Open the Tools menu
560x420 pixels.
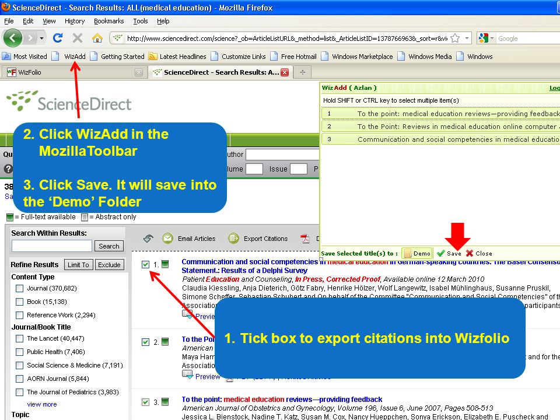(141, 21)
